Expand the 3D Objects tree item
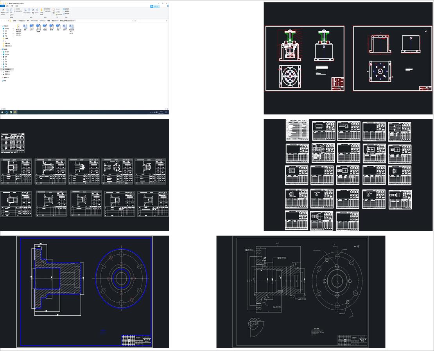Screen dimensions: 434x351 (2, 52)
